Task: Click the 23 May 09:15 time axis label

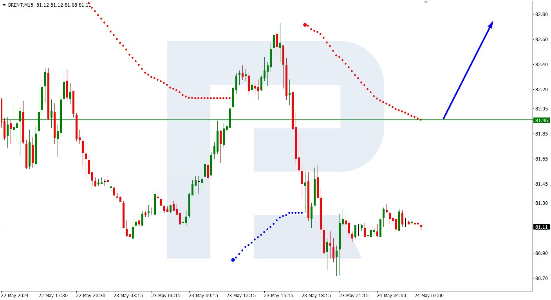Action: pos(203,295)
